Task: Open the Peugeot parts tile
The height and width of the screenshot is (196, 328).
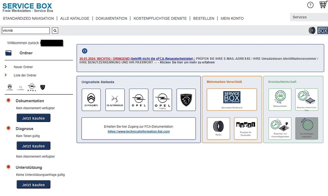Action: coord(186,100)
